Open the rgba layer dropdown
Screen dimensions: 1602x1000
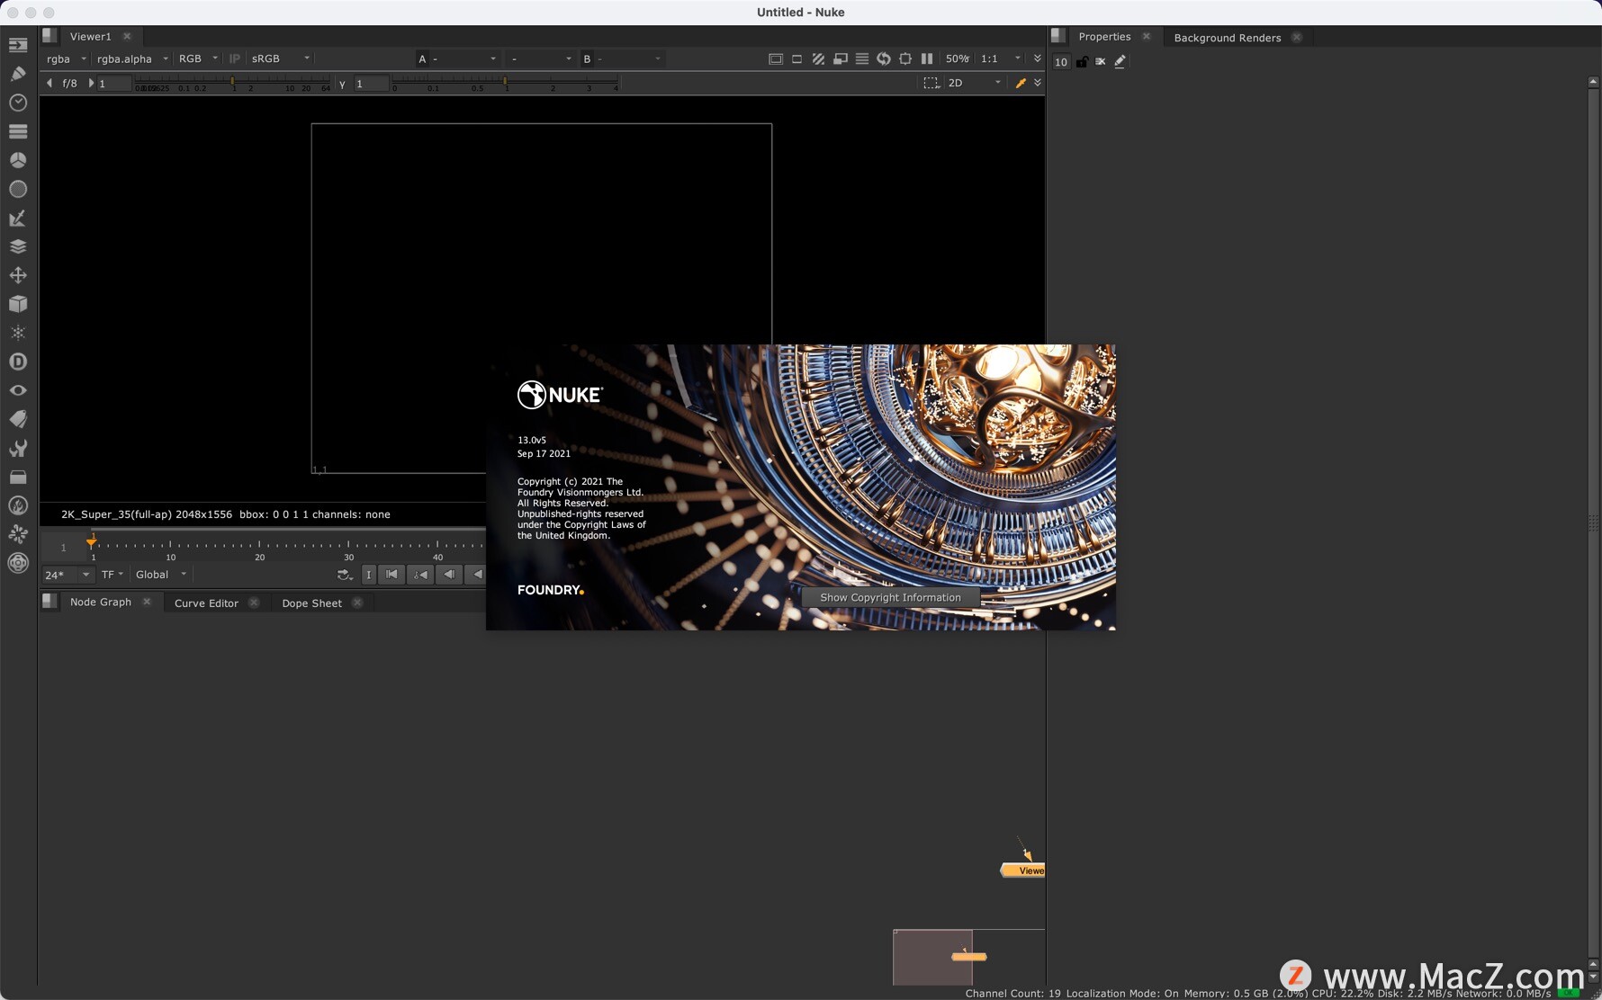click(67, 58)
